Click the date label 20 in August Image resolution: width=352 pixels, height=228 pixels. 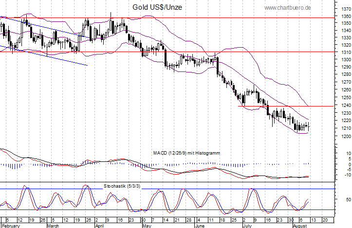click(x=325, y=220)
